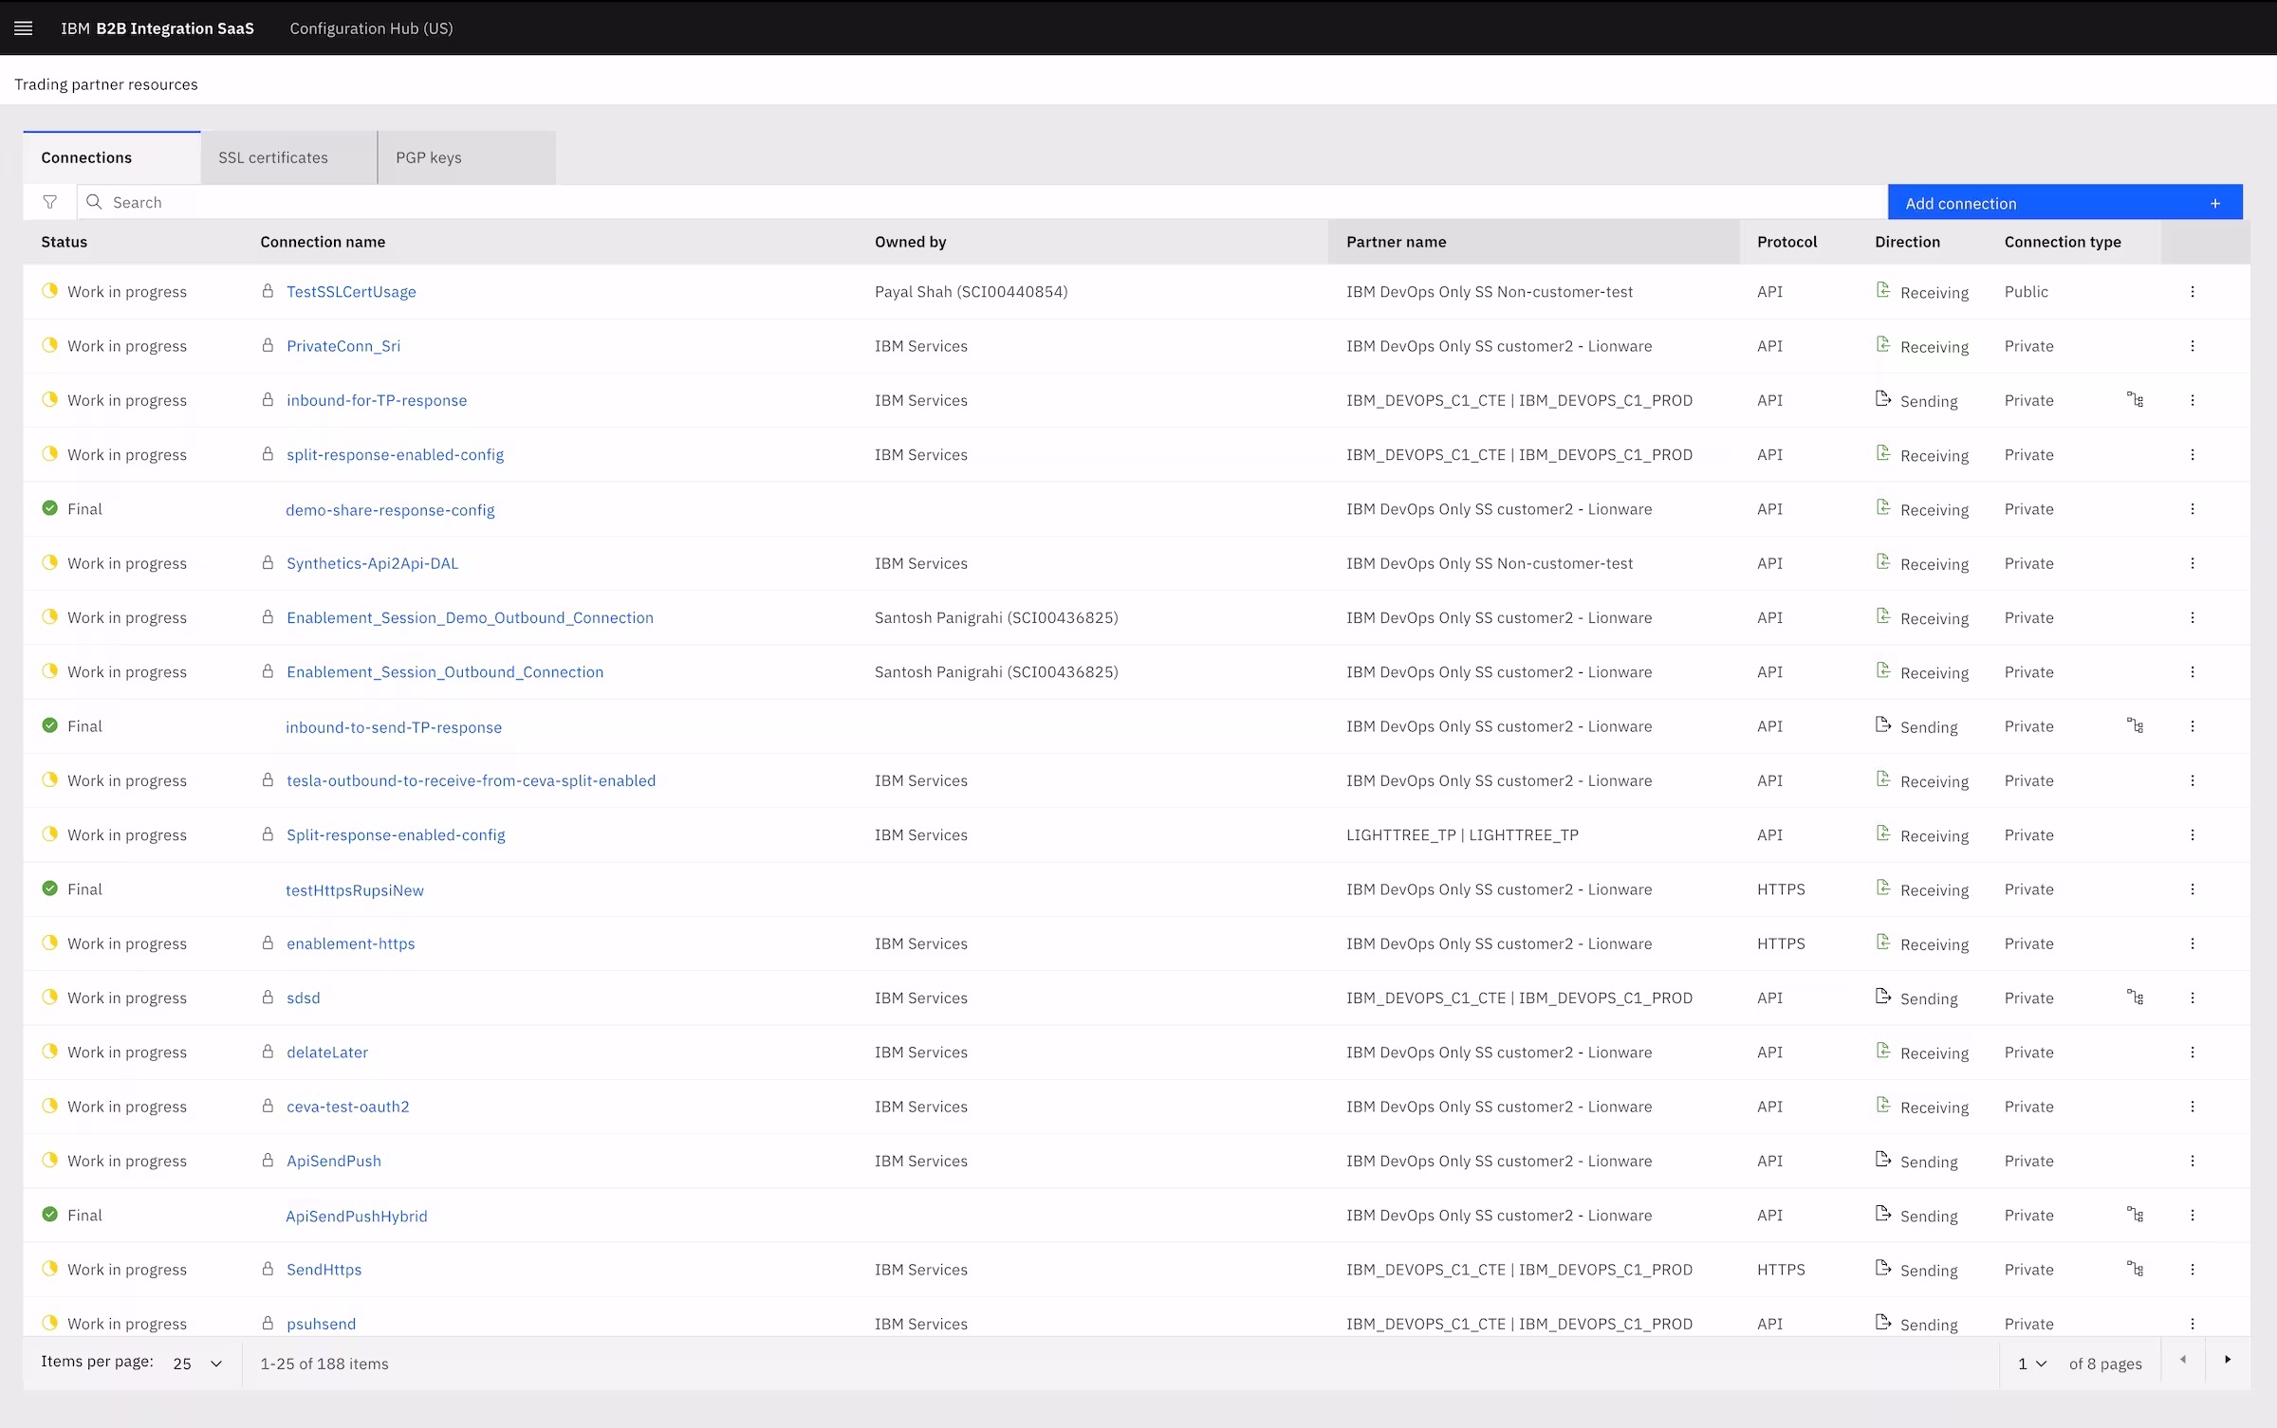Open page number selector dropdown
This screenshot has height=1428, width=2277.
point(2031,1364)
